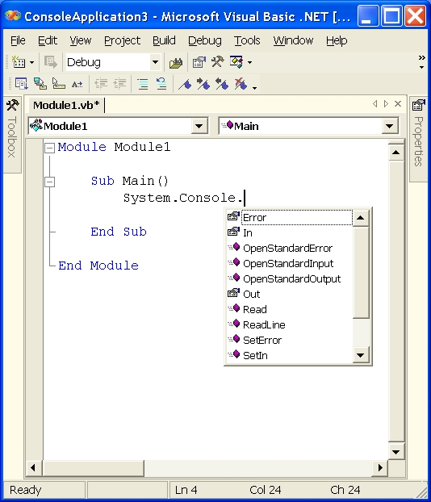Click the Properties Window toolbar icon
The width and height of the screenshot is (431, 502).
pyautogui.click(x=199, y=62)
